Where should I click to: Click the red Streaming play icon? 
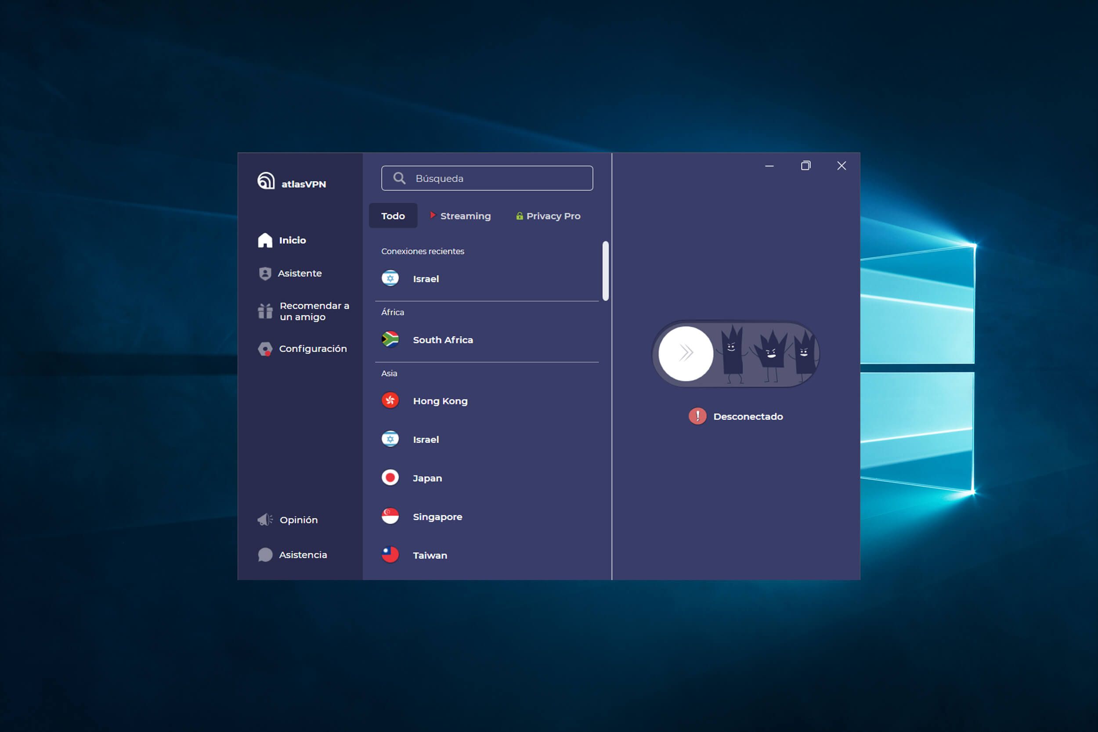[x=433, y=215]
